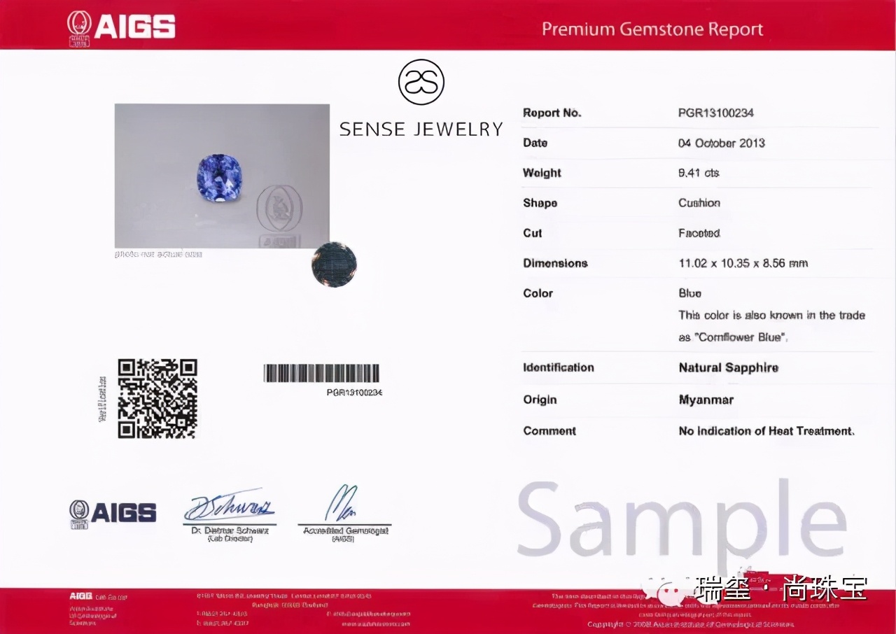The height and width of the screenshot is (634, 896).
Task: Select the 'Dr. Dietmar Schwarz' name line
Action: click(x=230, y=531)
